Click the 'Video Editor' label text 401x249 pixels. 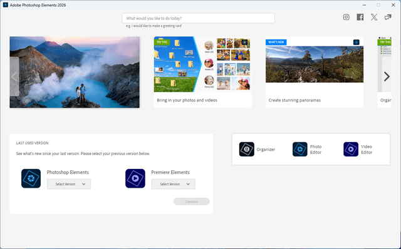point(367,150)
